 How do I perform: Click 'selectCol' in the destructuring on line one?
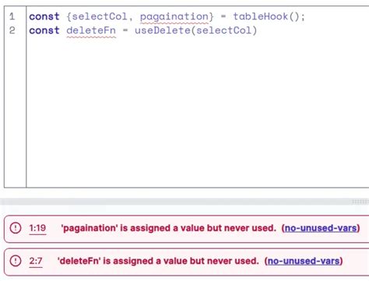point(100,16)
